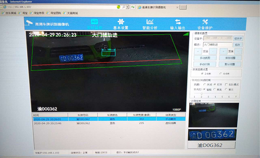260x158 pixels.
Task: Open the smart analysis chart icon
Action: coord(149,22)
